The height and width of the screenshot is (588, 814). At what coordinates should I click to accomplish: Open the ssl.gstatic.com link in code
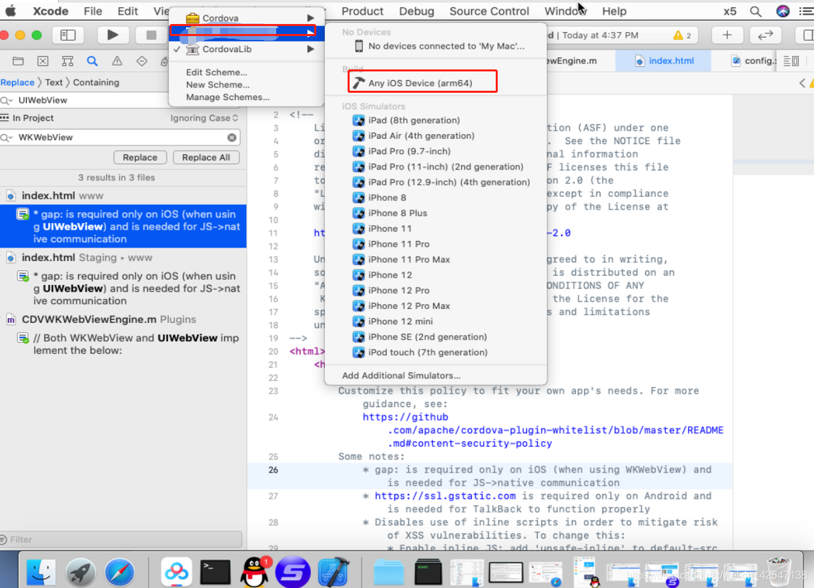[x=445, y=496]
